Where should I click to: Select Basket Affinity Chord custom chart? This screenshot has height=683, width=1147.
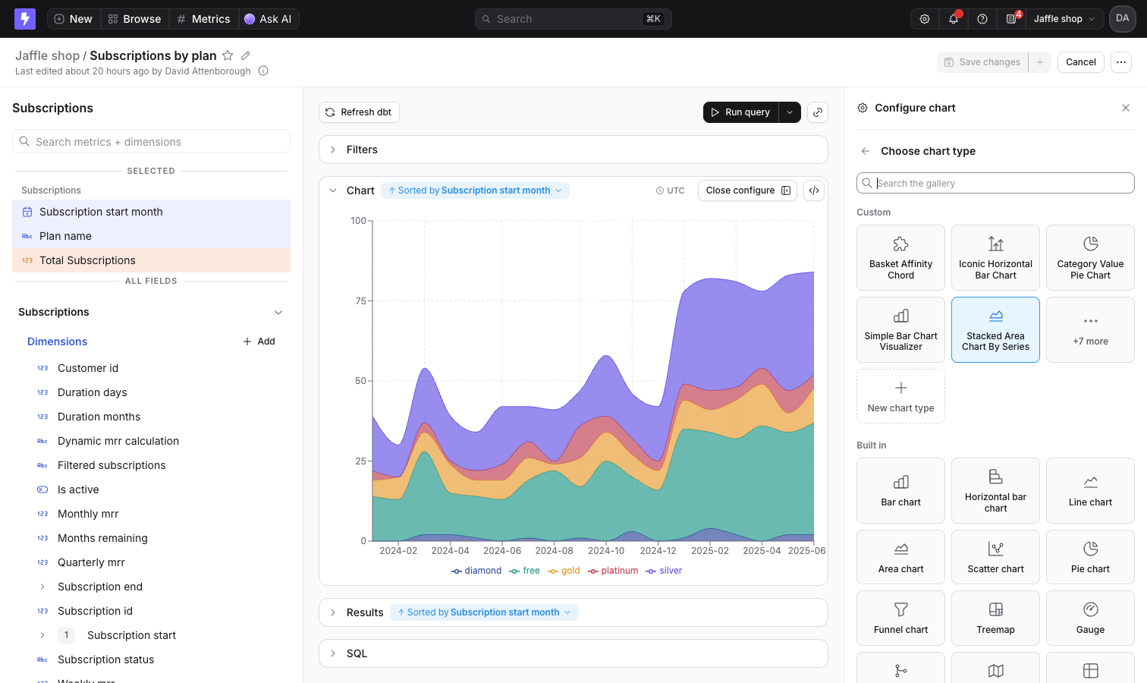[900, 258]
